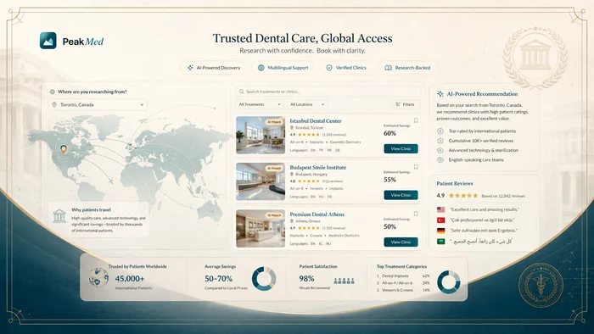Click the Average Savings donut chart

264,279
